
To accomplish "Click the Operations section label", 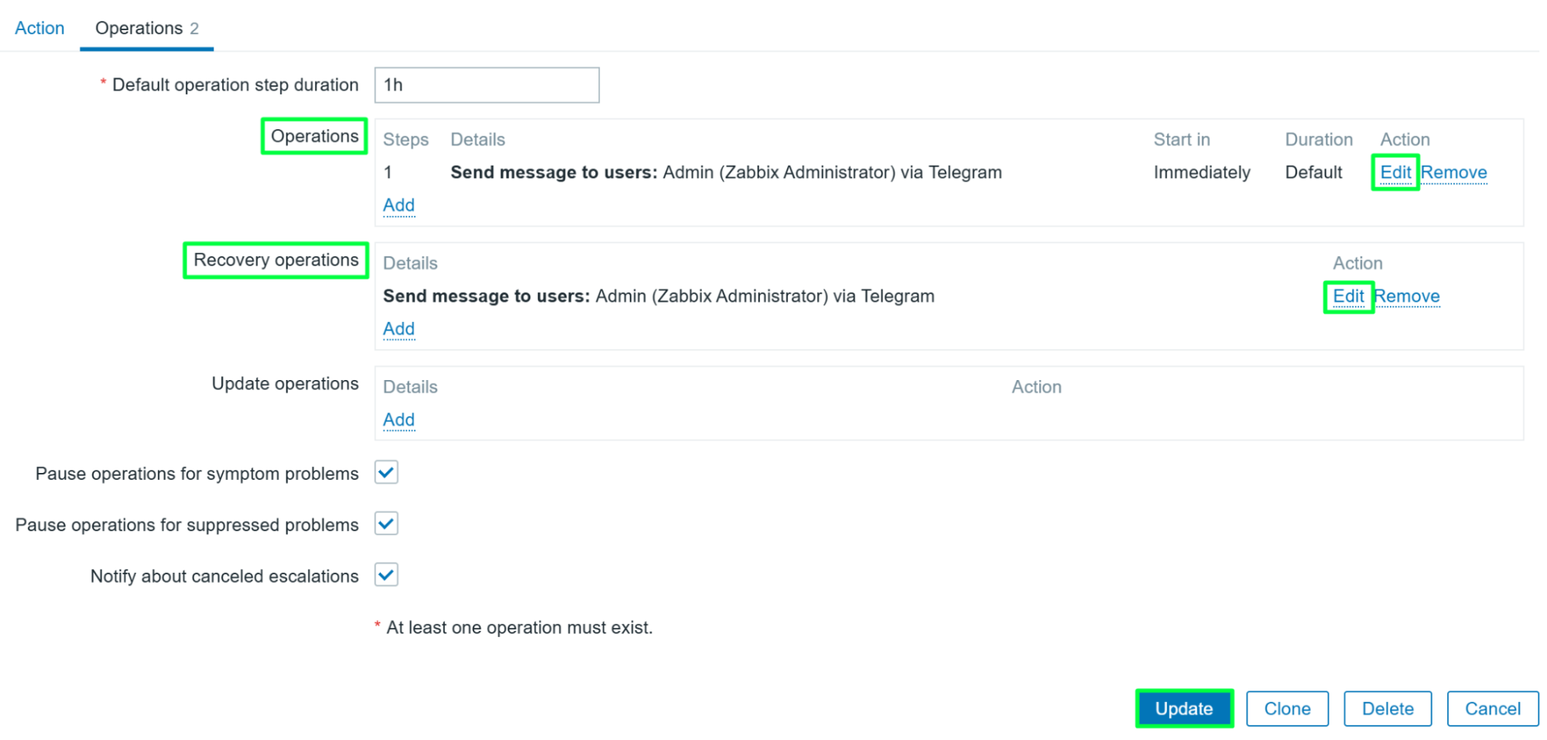I will pos(314,136).
